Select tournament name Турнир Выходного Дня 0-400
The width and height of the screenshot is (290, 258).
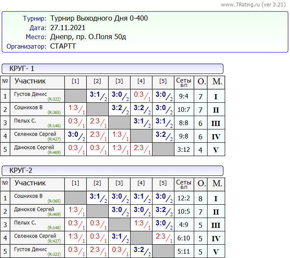point(99,18)
